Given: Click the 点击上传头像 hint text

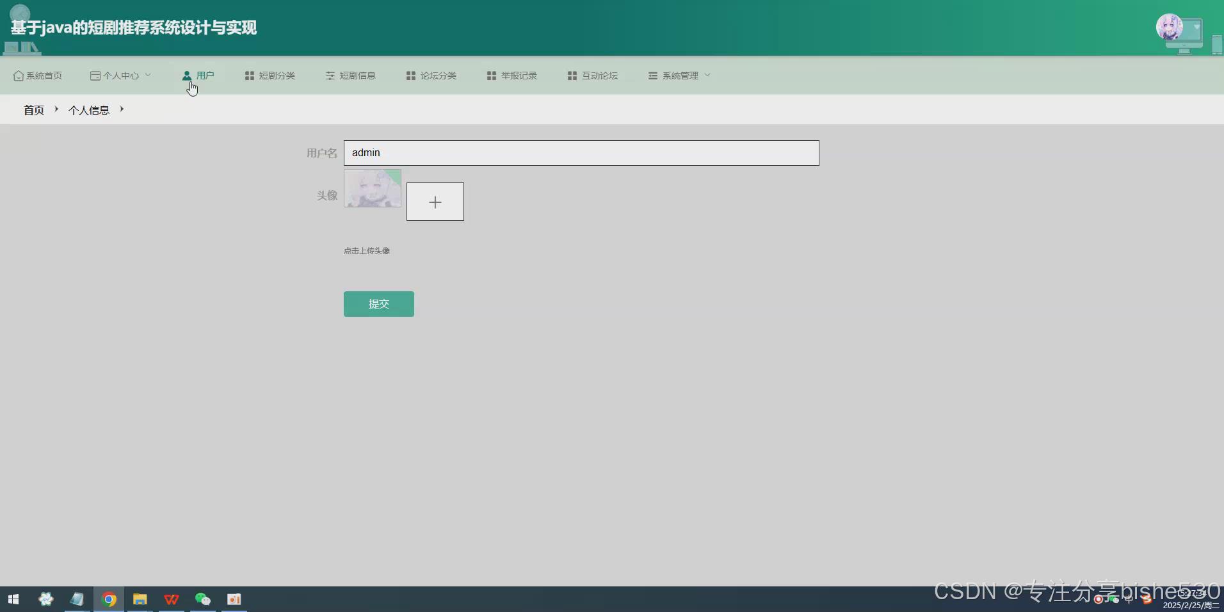Looking at the screenshot, I should point(367,251).
